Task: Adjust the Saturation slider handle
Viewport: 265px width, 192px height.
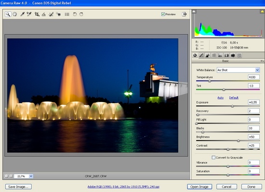Action: [228, 175]
